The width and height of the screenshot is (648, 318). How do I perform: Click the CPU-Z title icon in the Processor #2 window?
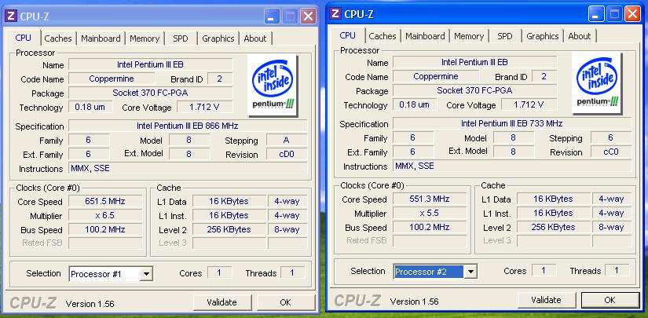point(335,13)
